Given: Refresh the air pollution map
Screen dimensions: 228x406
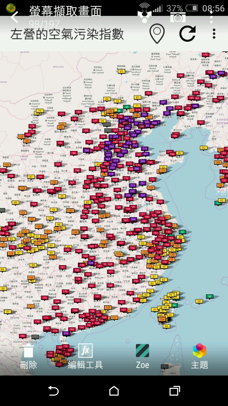Looking at the screenshot, I should point(187,33).
